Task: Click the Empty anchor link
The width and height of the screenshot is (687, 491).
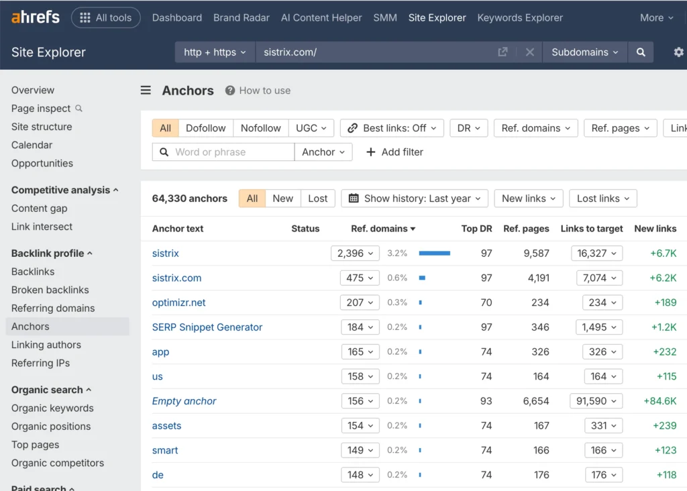Action: click(x=184, y=400)
